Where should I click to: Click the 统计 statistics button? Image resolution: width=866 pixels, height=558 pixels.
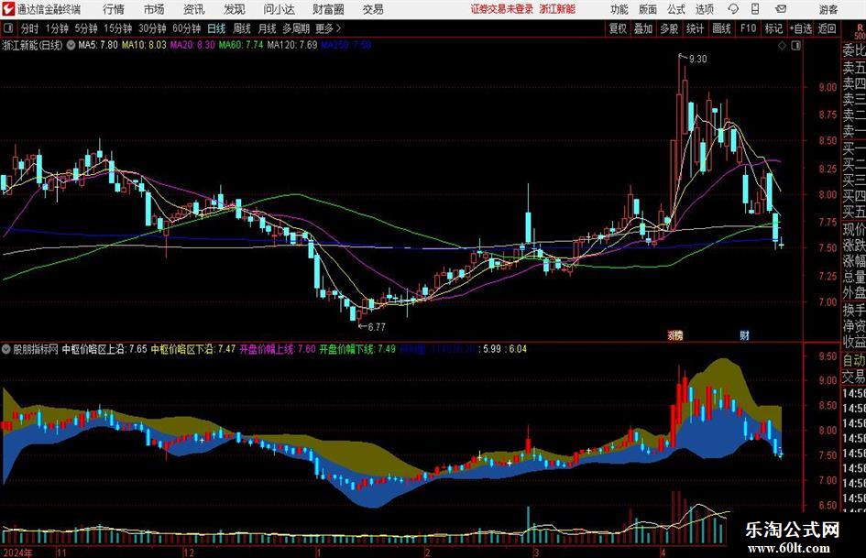tap(696, 28)
